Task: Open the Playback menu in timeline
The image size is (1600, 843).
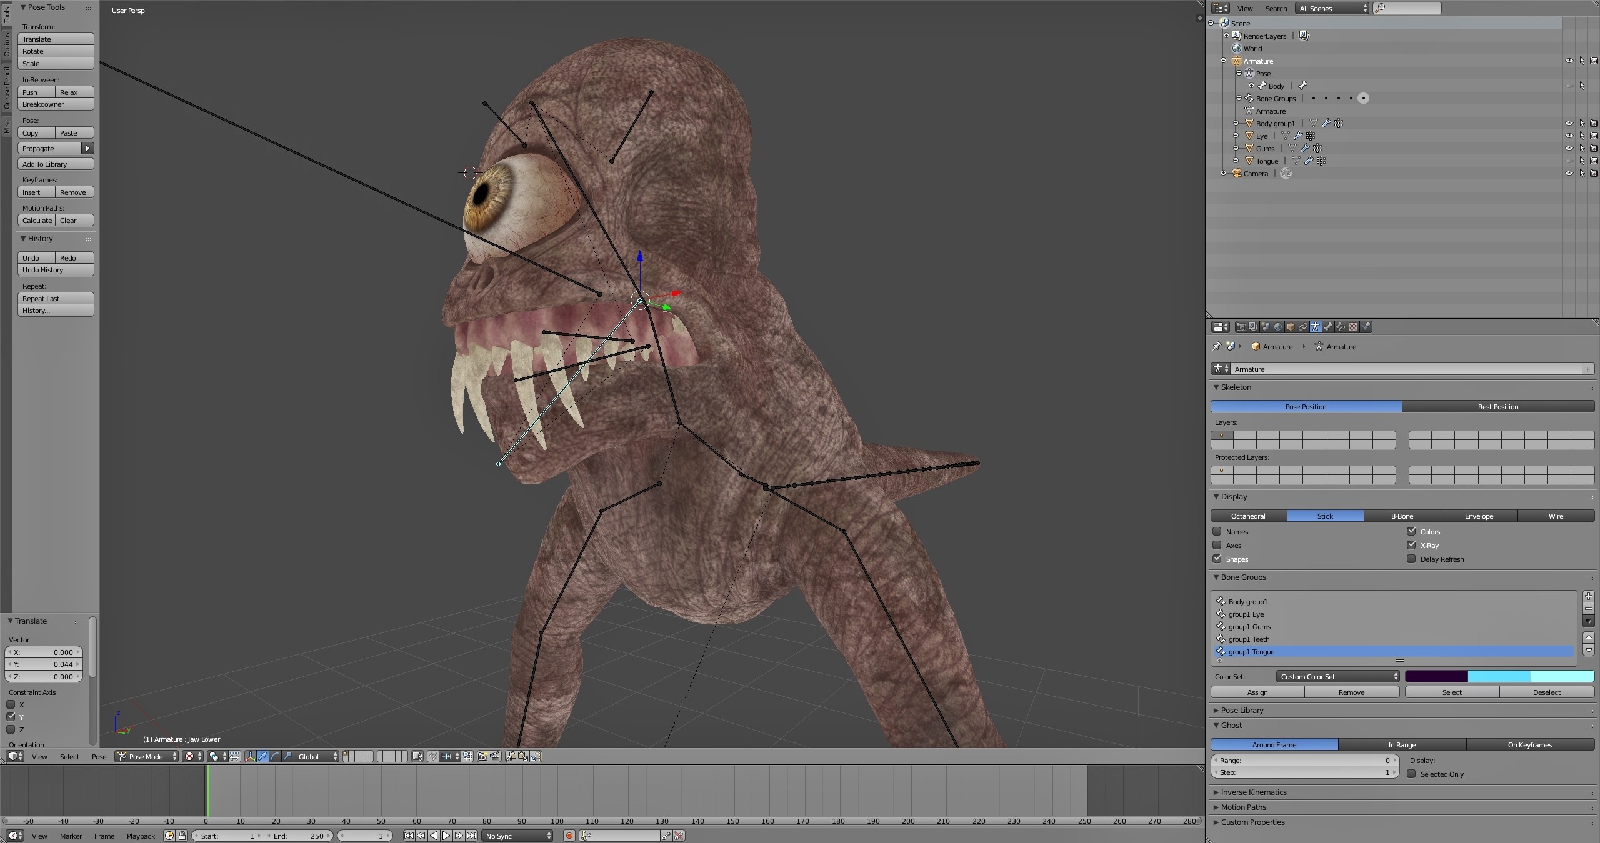Action: (x=141, y=836)
